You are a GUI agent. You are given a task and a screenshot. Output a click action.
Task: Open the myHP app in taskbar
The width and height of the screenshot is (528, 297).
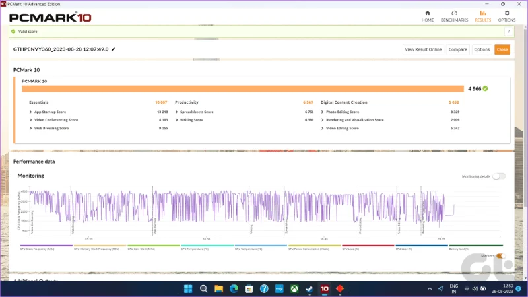279,288
